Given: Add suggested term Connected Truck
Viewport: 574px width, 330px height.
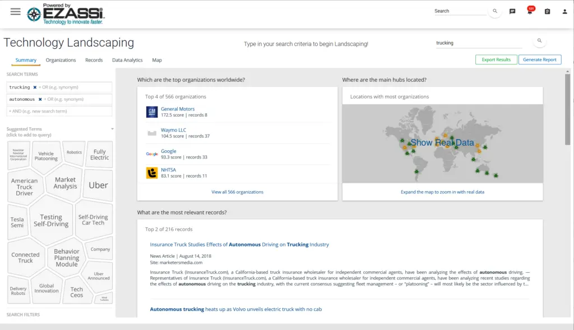Looking at the screenshot, I should pyautogui.click(x=25, y=258).
